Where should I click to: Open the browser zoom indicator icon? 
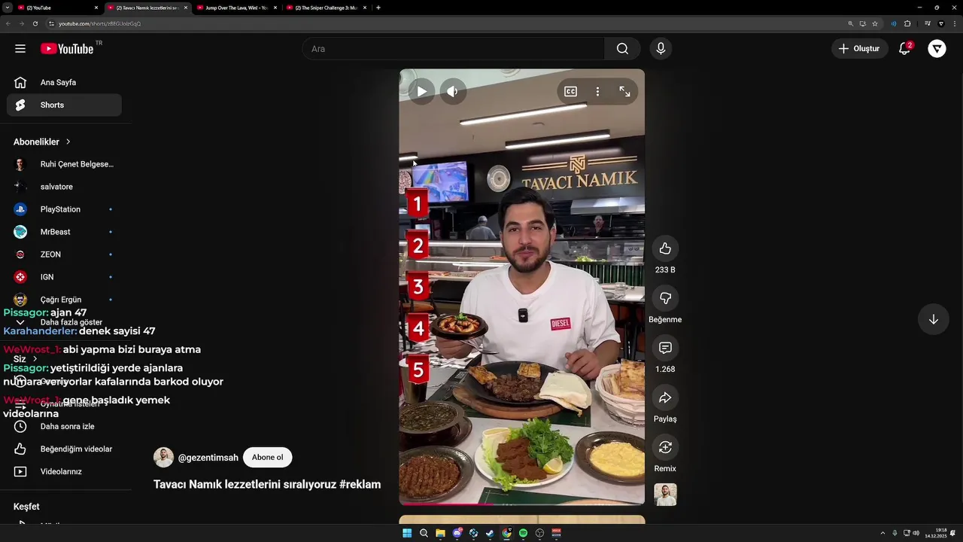click(x=851, y=23)
